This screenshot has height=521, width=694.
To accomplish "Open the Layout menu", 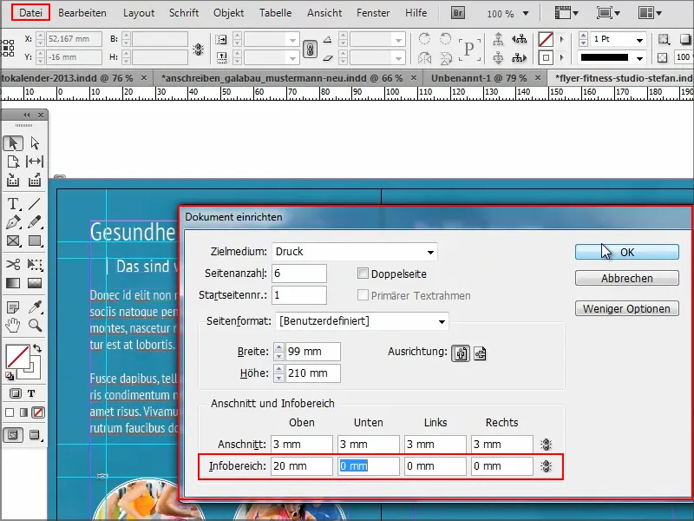I will click(139, 13).
